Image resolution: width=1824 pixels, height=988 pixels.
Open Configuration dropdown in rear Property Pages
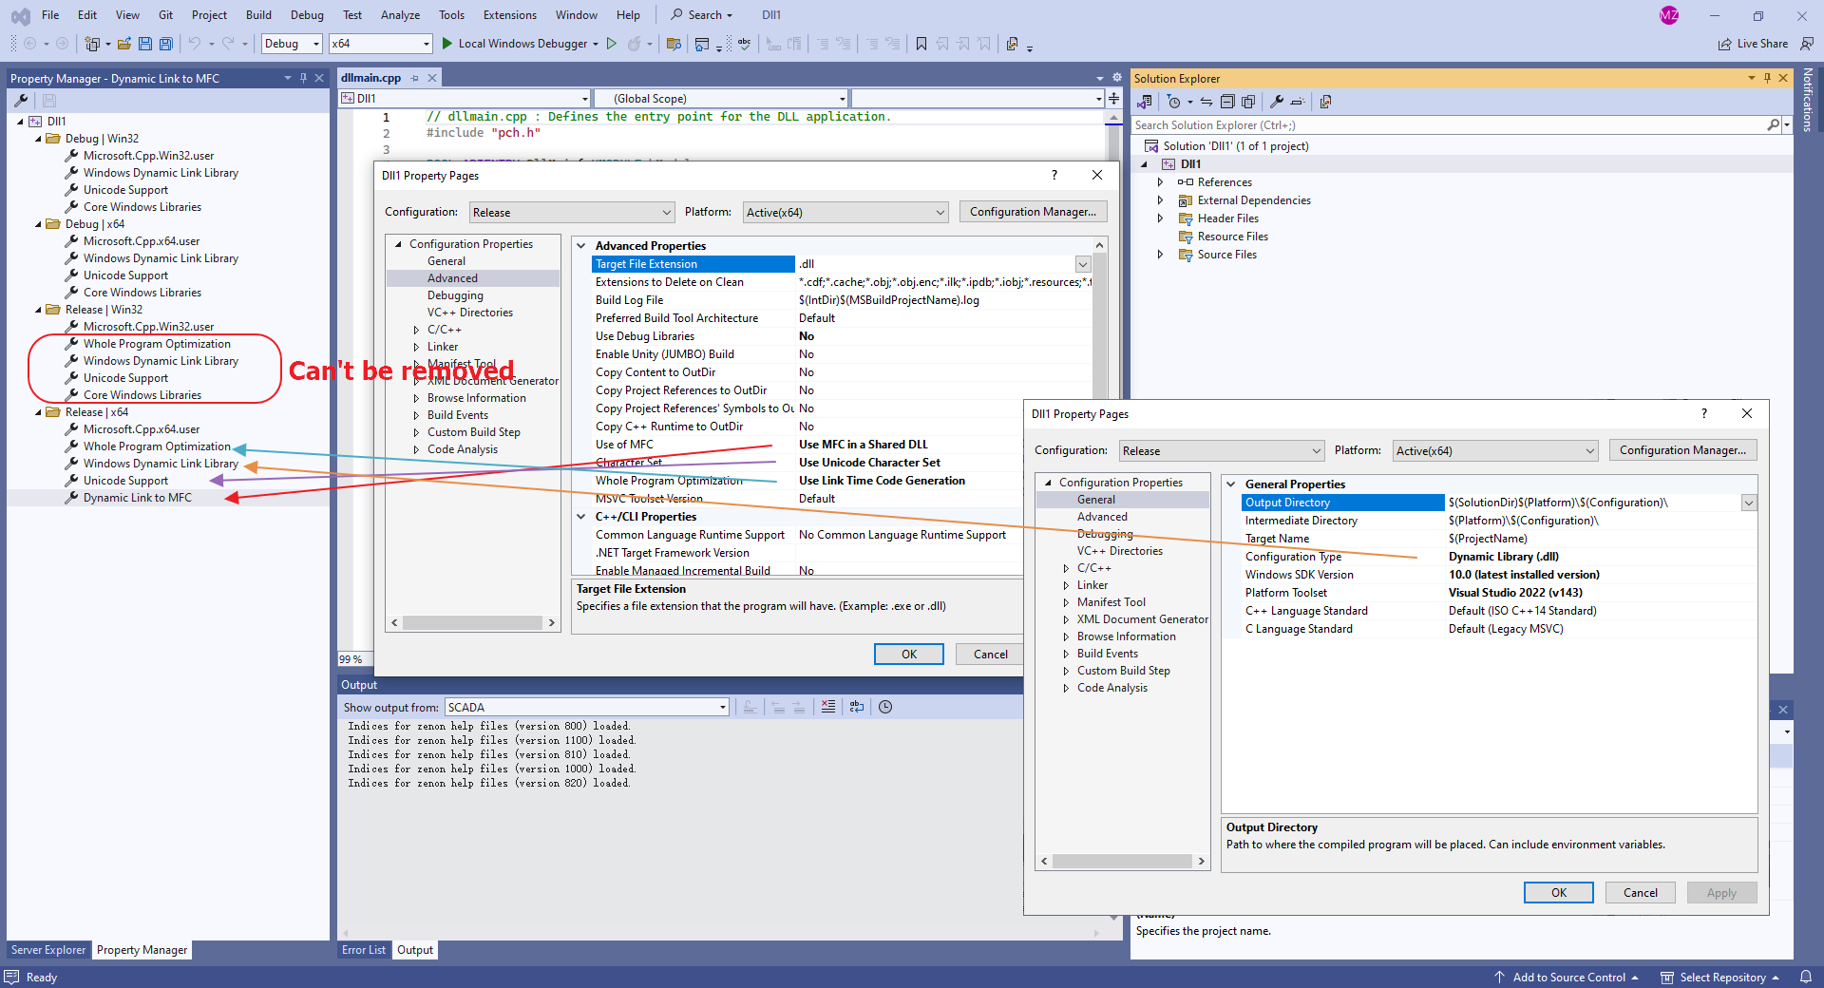point(571,212)
